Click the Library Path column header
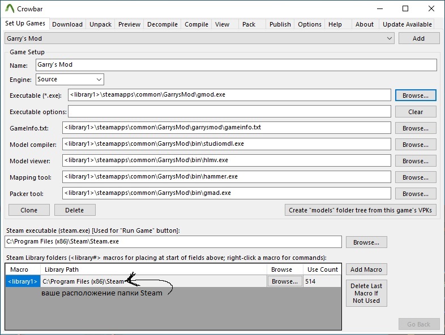Viewport: 445px width, 335px height. [x=153, y=269]
